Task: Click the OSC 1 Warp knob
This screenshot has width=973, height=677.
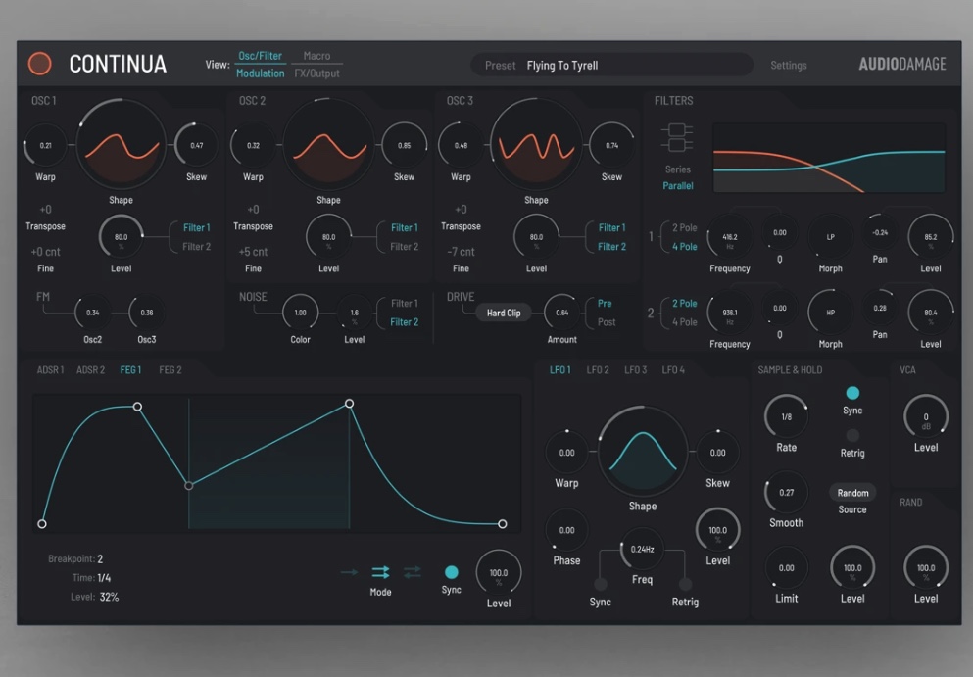Action: [x=45, y=145]
